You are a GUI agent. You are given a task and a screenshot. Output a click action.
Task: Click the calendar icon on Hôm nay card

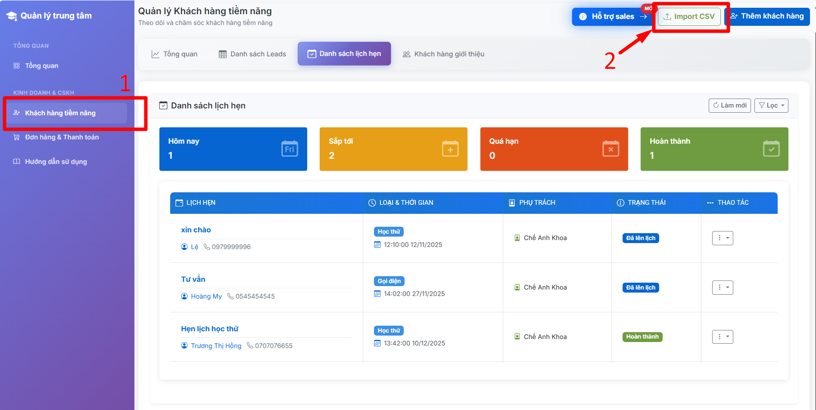[290, 149]
